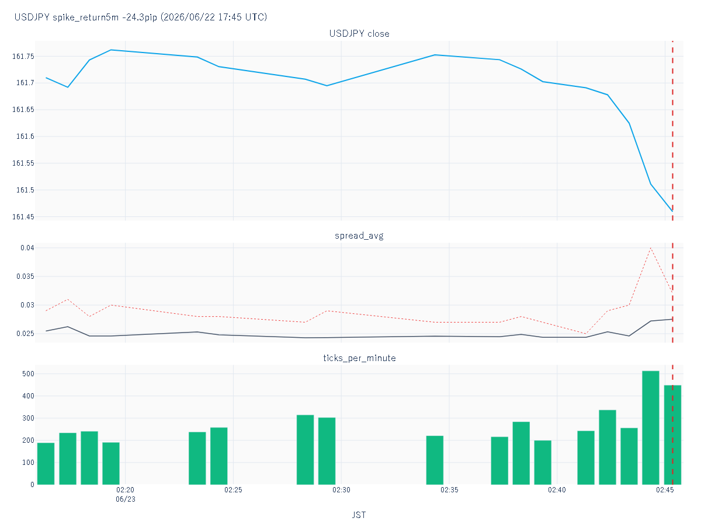Image resolution: width=701 pixels, height=525 pixels.
Task: Click the JST axis title
Action: click(359, 515)
